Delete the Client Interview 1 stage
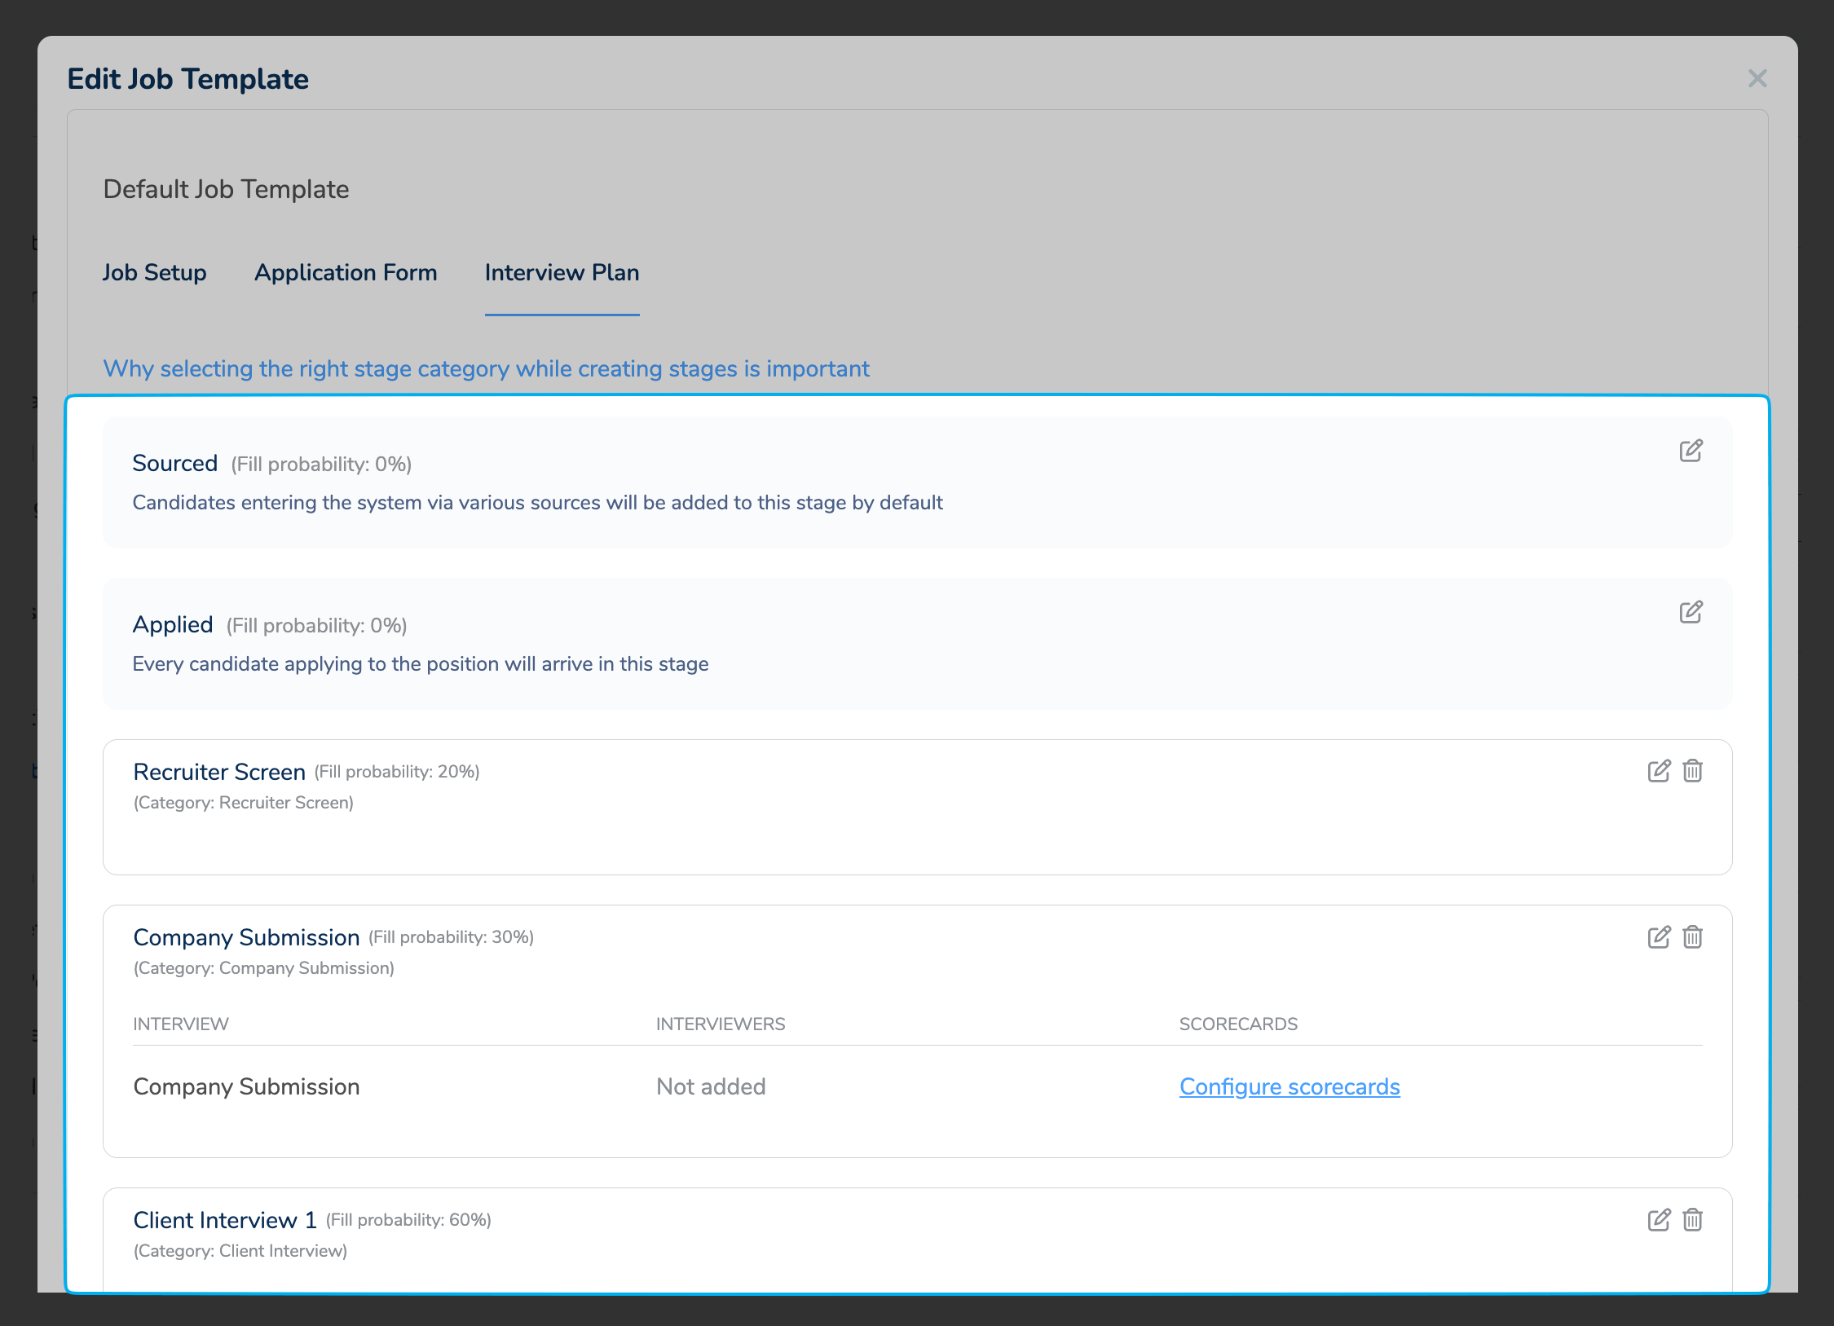The height and width of the screenshot is (1326, 1834). [1693, 1220]
